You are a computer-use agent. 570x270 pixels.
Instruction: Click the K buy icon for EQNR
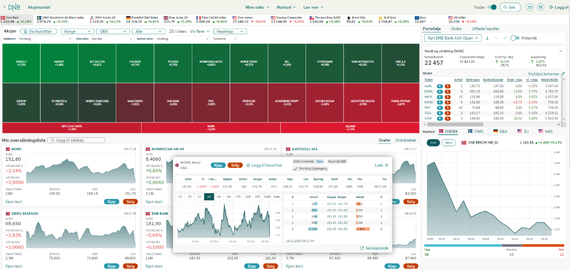440,91
